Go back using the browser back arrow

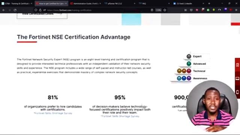(4, 10)
